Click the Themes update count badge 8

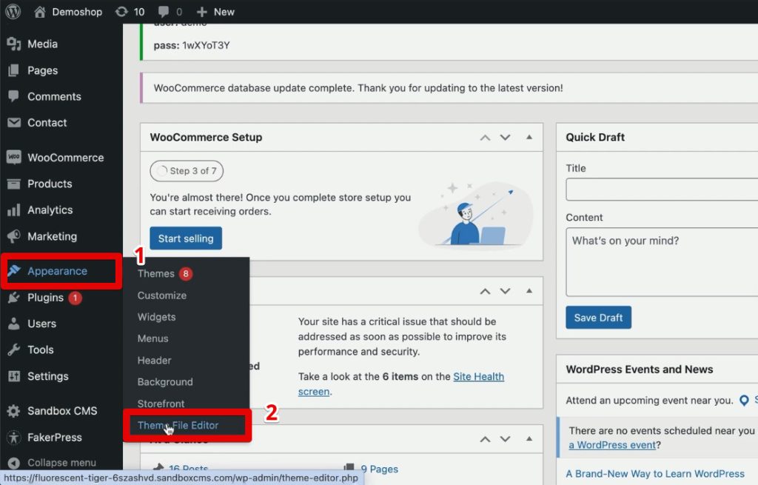186,274
